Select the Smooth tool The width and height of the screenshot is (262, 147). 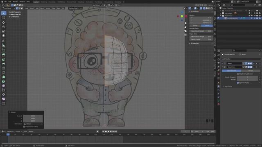[4, 86]
